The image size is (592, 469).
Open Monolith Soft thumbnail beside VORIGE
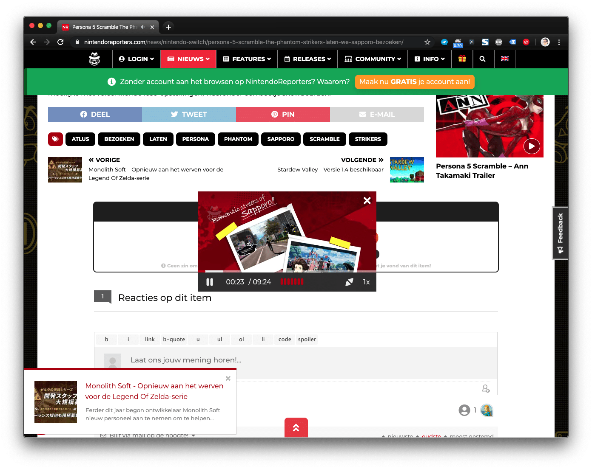click(x=65, y=170)
